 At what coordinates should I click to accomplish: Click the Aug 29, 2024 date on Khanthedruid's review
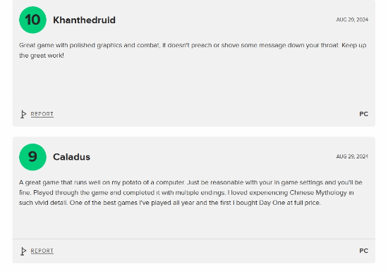pos(352,20)
